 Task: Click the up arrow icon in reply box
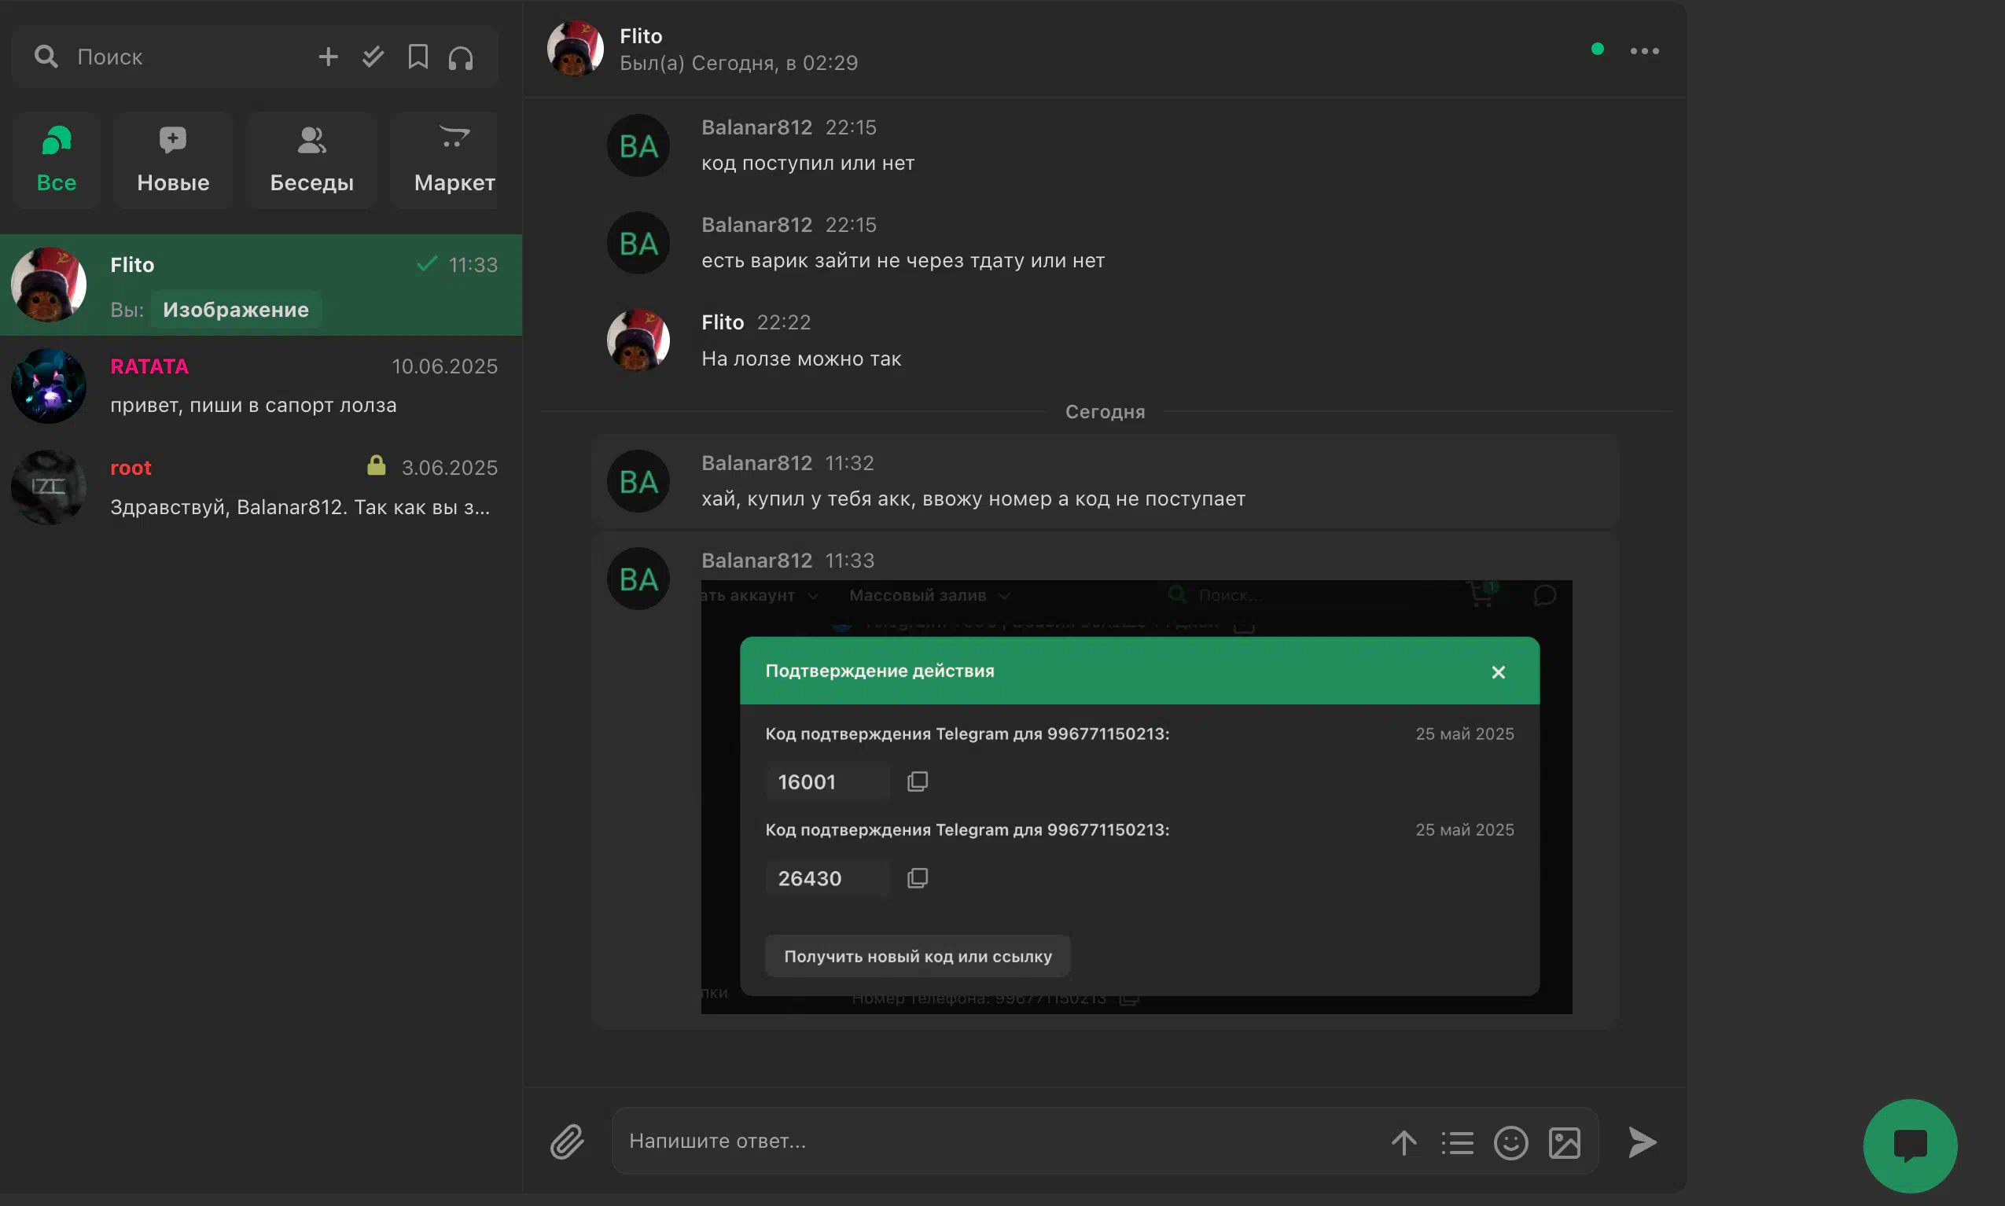click(x=1403, y=1142)
